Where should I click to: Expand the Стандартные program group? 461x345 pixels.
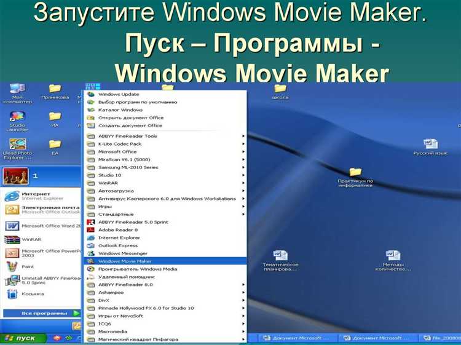pyautogui.click(x=165, y=214)
